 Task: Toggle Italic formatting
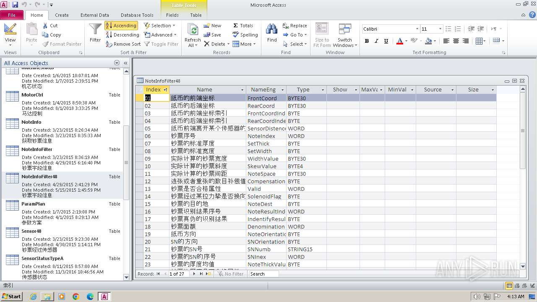point(376,41)
